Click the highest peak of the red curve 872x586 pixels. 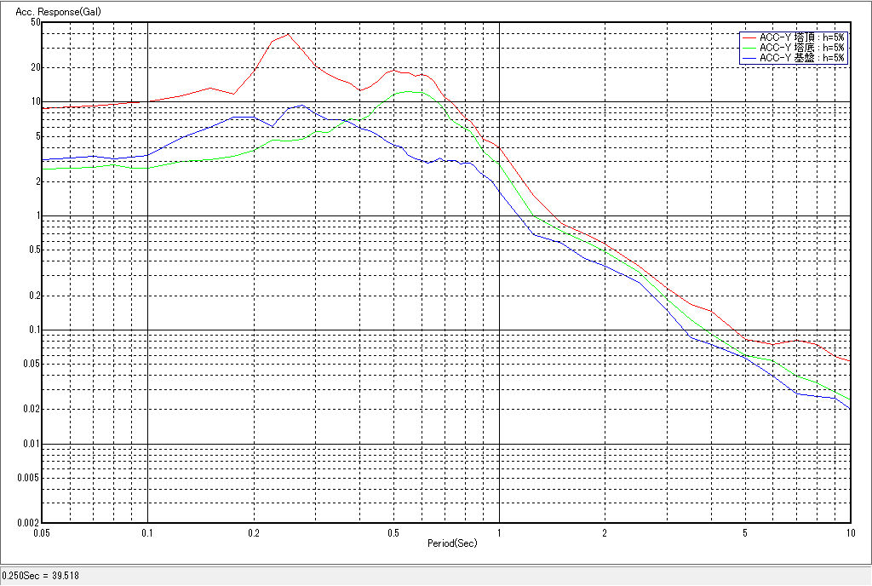coord(288,34)
